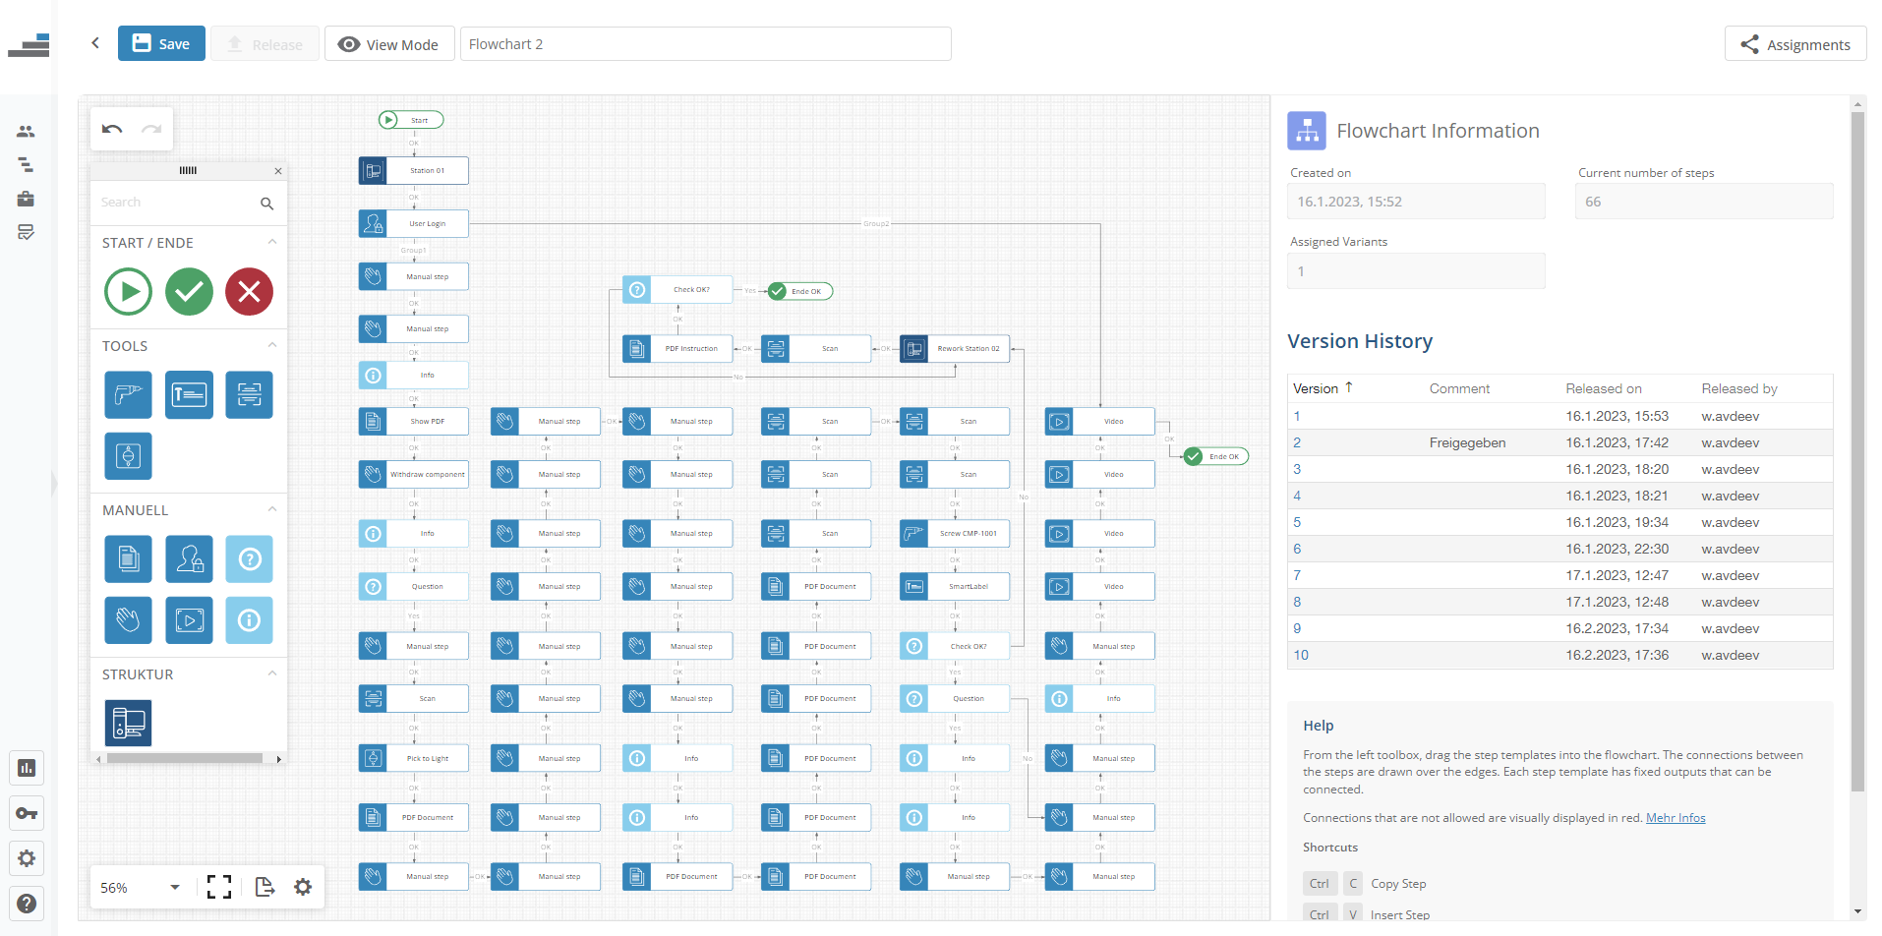Screen dimensions: 1882x936
Task: Open flowchart settings gear in bottom toolbar
Action: pos(303,887)
